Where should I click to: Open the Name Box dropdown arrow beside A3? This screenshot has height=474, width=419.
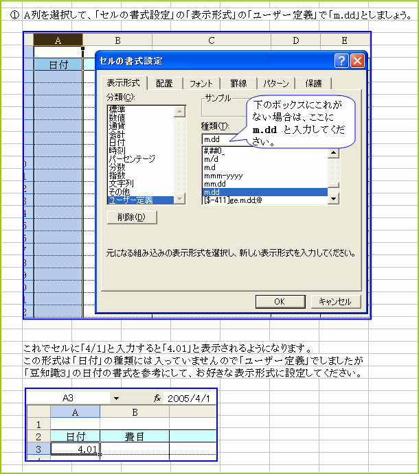point(116,399)
